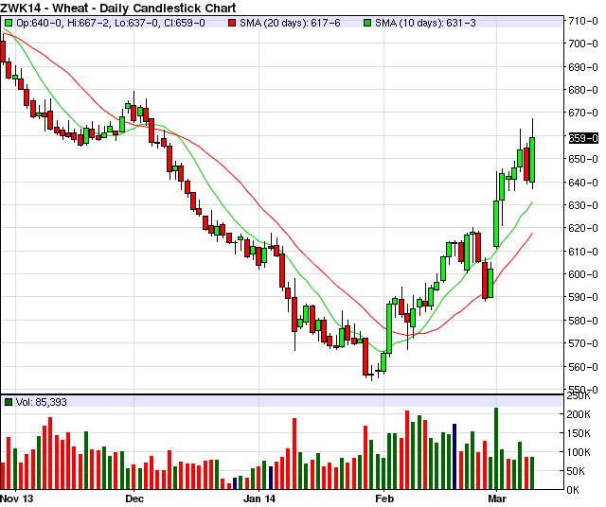Image resolution: width=606 pixels, height=507 pixels.
Task: Click the 100K volume axis label
Action: [579, 452]
